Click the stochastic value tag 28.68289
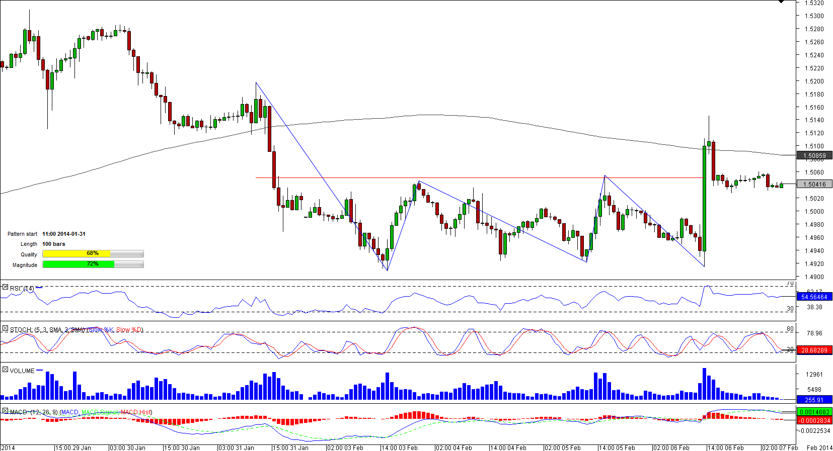The height and width of the screenshot is (451, 833). tap(814, 350)
